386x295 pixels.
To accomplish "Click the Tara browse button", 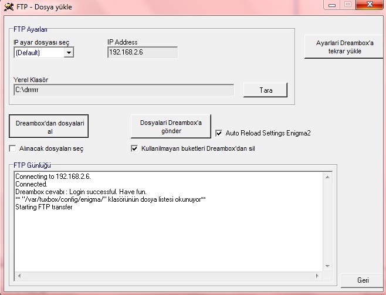I will pyautogui.click(x=265, y=90).
